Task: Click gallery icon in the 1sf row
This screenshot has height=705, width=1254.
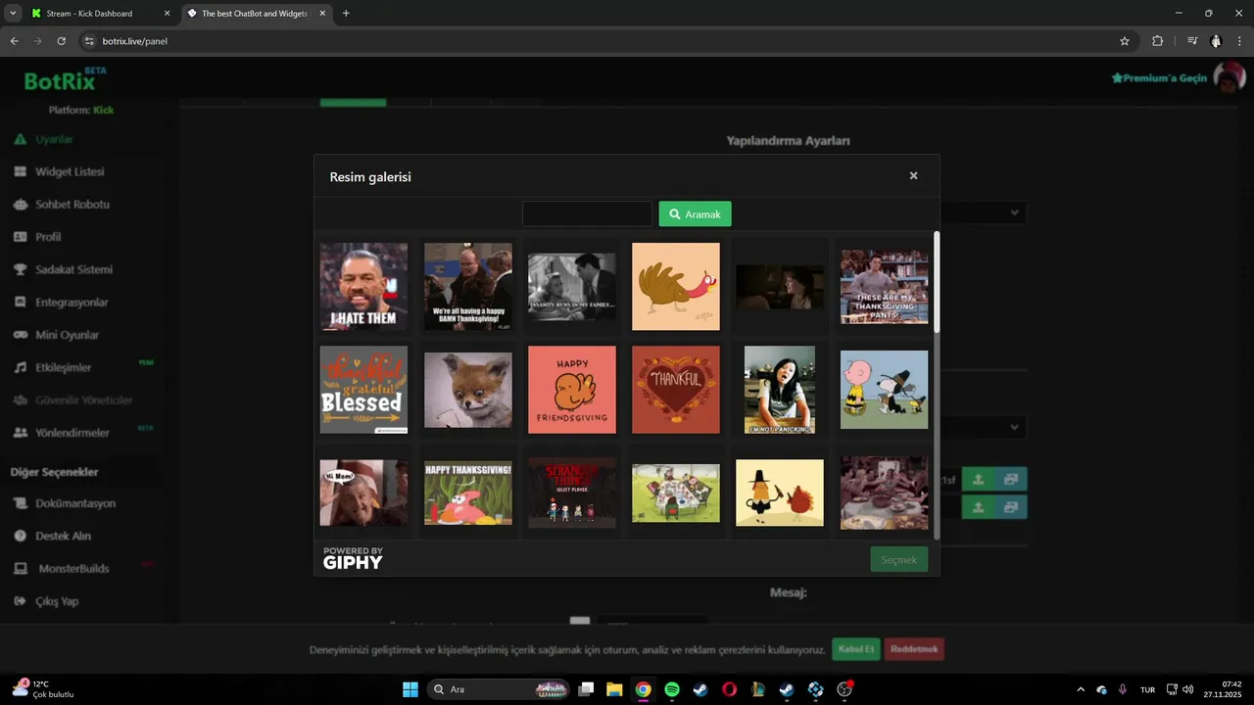Action: point(1011,480)
